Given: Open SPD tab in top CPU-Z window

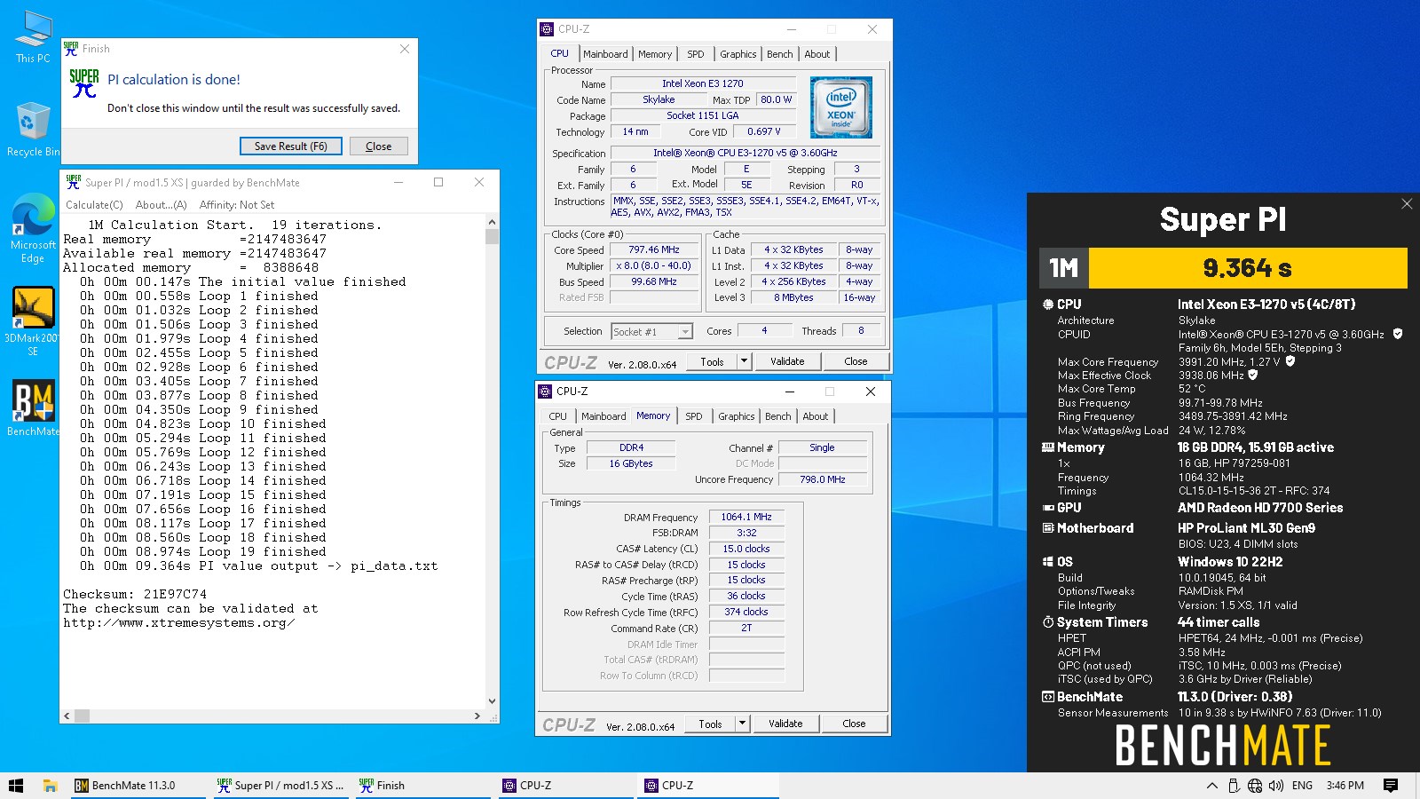Looking at the screenshot, I should point(696,54).
